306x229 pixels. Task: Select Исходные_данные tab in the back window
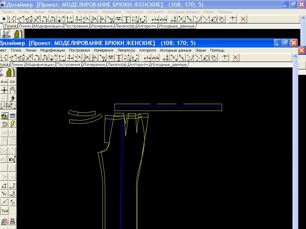coord(177,26)
